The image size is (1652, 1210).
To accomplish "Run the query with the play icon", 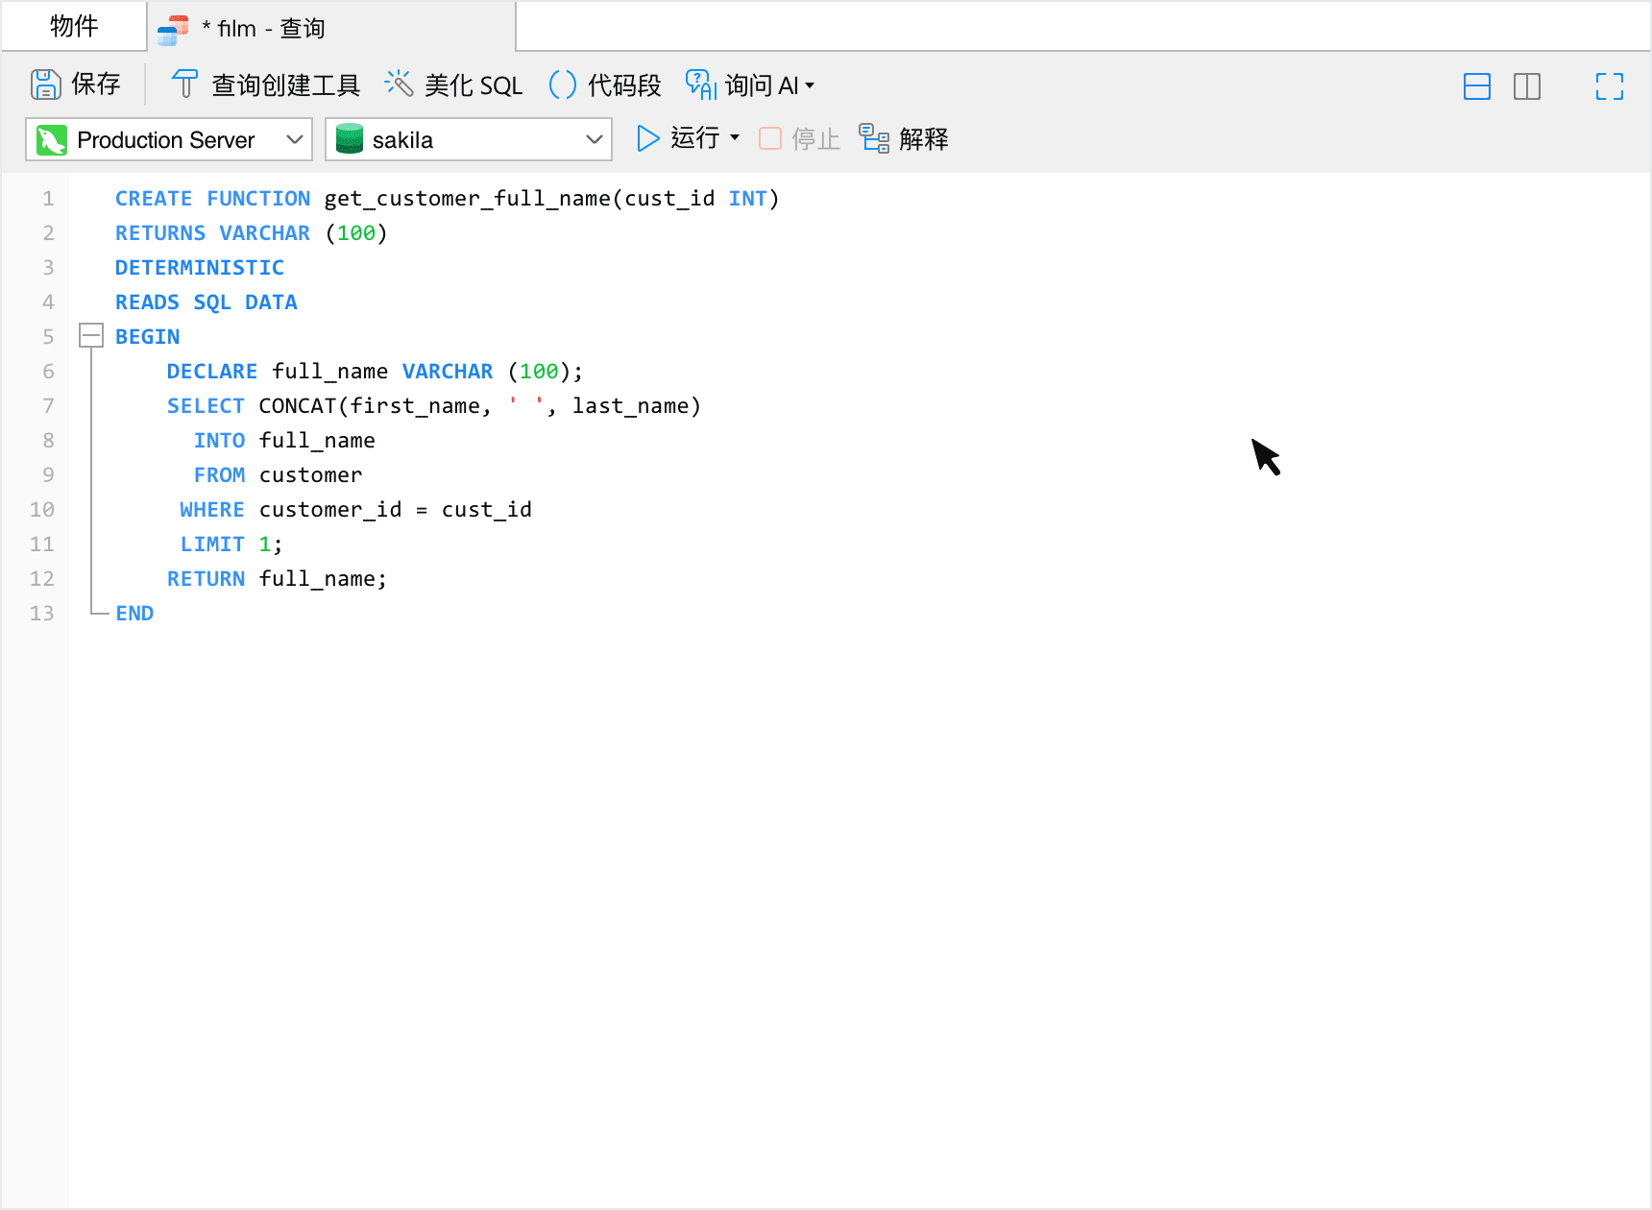I will (x=648, y=138).
